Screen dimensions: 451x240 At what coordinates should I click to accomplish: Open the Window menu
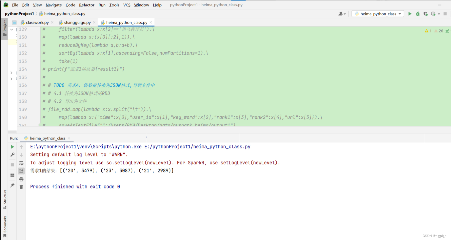click(x=141, y=5)
